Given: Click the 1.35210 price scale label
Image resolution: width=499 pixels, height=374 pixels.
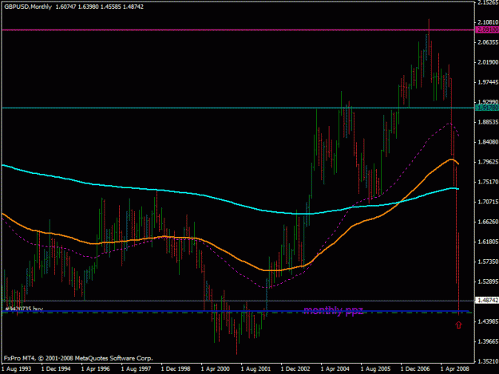Looking at the screenshot, I should (x=488, y=361).
